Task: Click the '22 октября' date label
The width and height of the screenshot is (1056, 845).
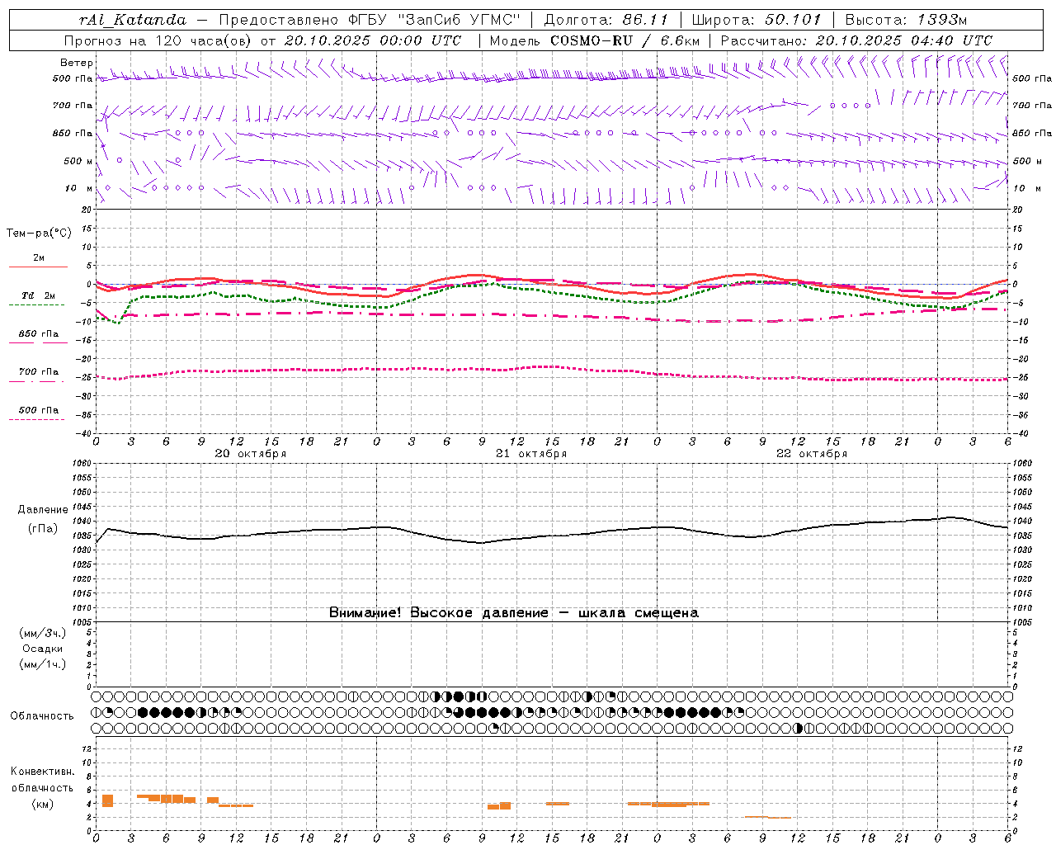Action: 812,453
